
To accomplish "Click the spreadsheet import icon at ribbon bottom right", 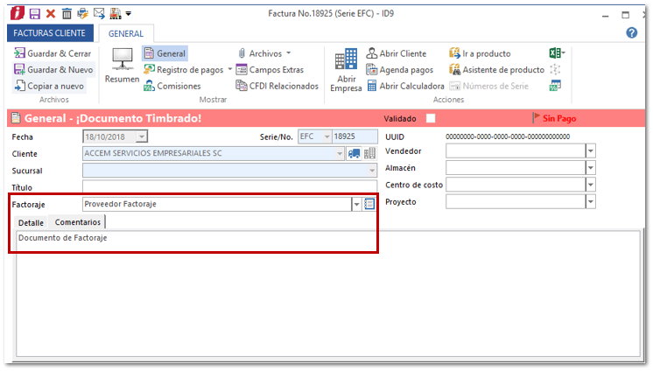I will pos(555,86).
